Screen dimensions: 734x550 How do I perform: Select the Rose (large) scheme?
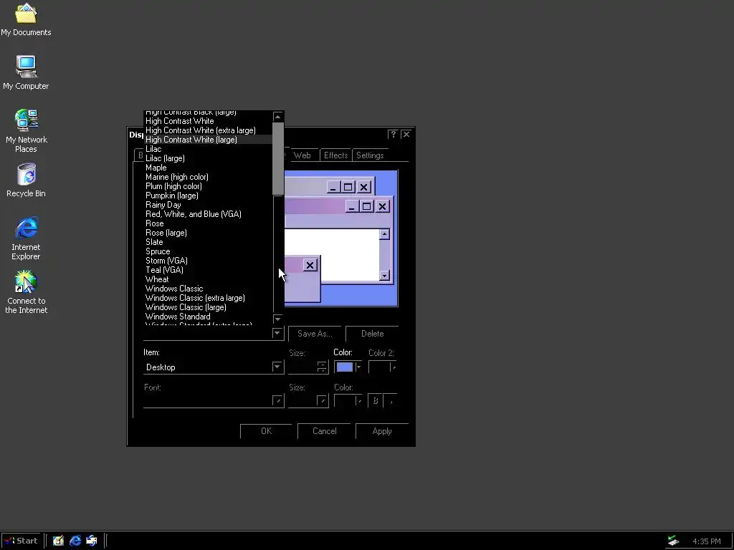[208, 233]
